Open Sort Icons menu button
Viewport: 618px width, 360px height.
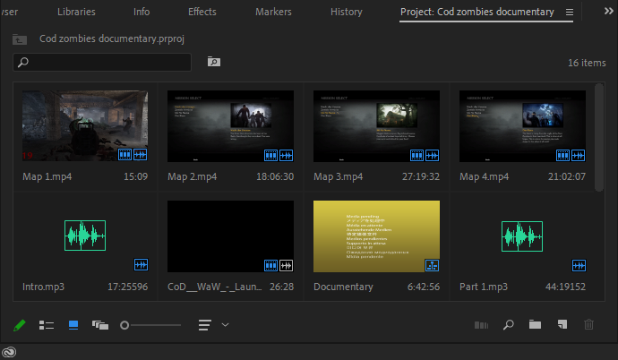205,325
